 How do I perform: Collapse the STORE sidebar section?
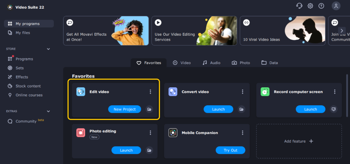(48, 49)
